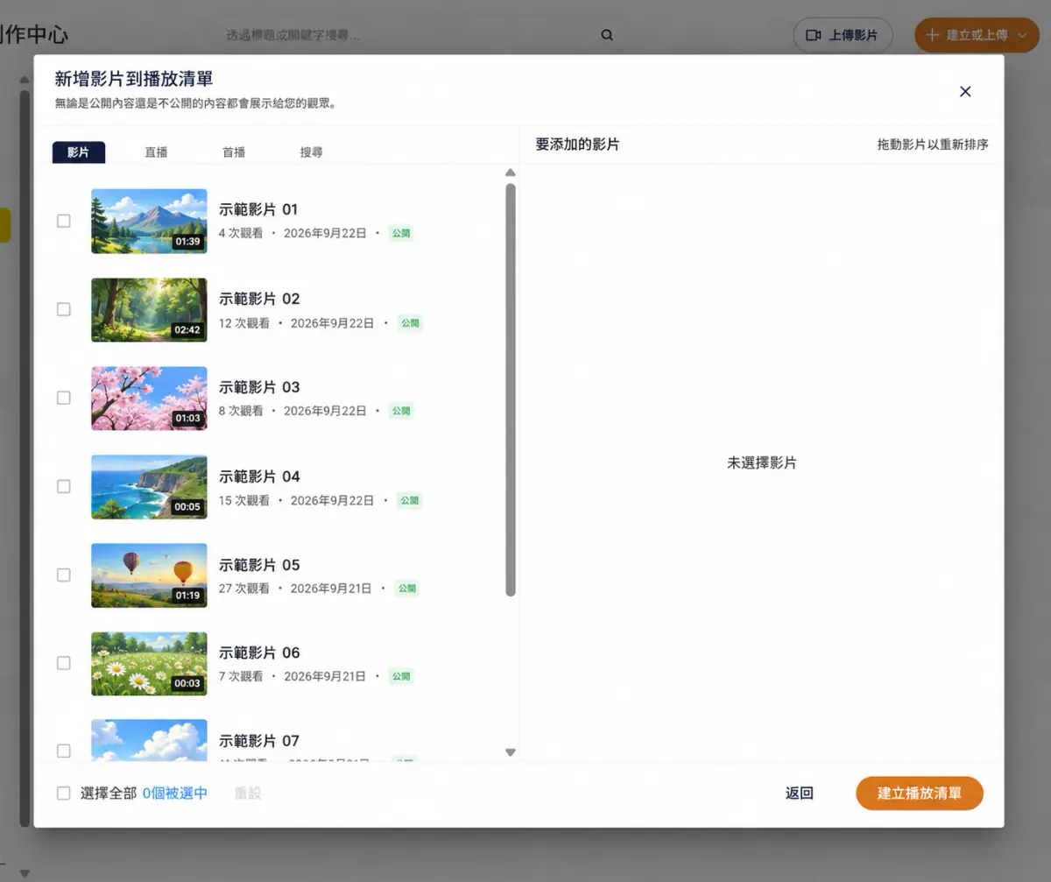Image resolution: width=1051 pixels, height=882 pixels.
Task: Click the 4 次觀看 view count text
Action: click(241, 233)
